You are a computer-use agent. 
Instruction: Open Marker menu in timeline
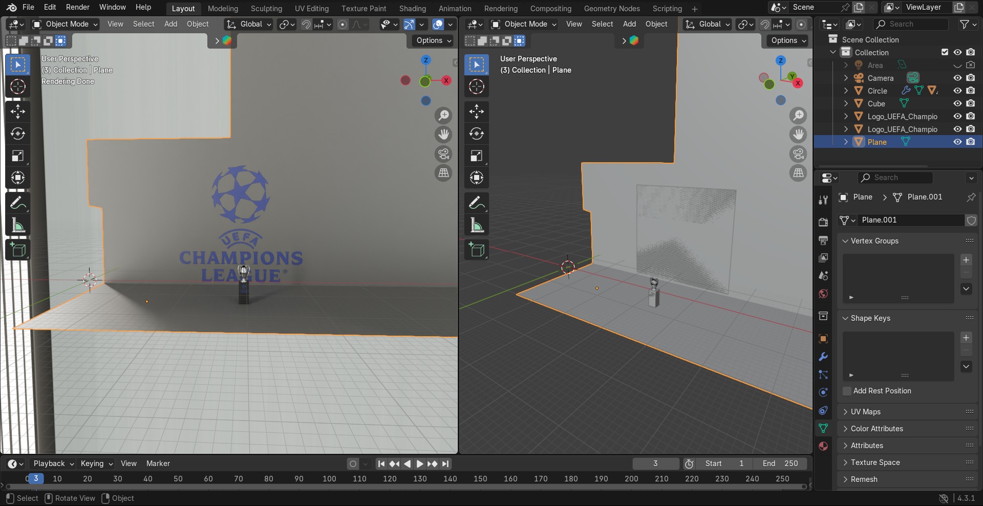click(158, 464)
